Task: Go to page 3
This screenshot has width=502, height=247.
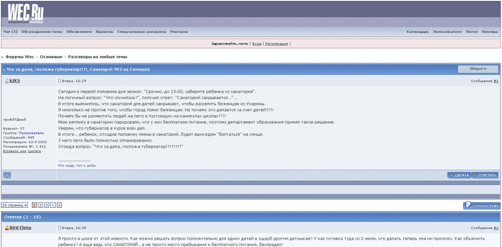Action: (47, 205)
